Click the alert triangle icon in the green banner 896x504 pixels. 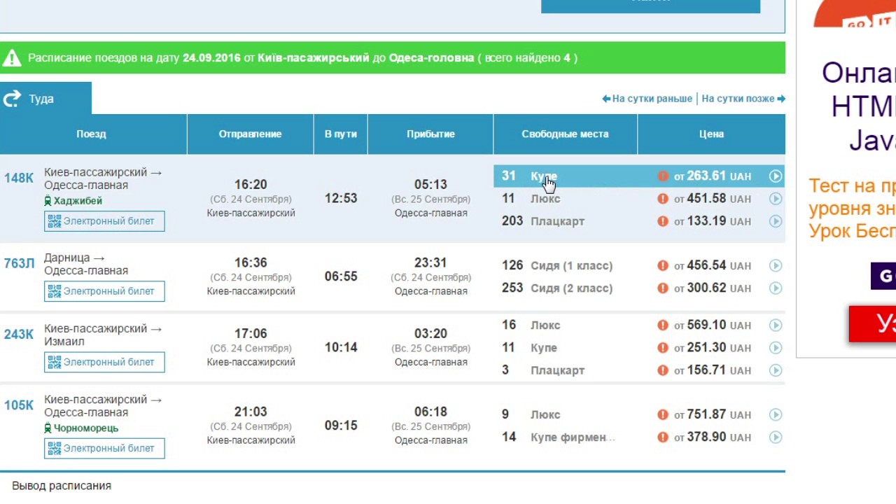[11, 58]
